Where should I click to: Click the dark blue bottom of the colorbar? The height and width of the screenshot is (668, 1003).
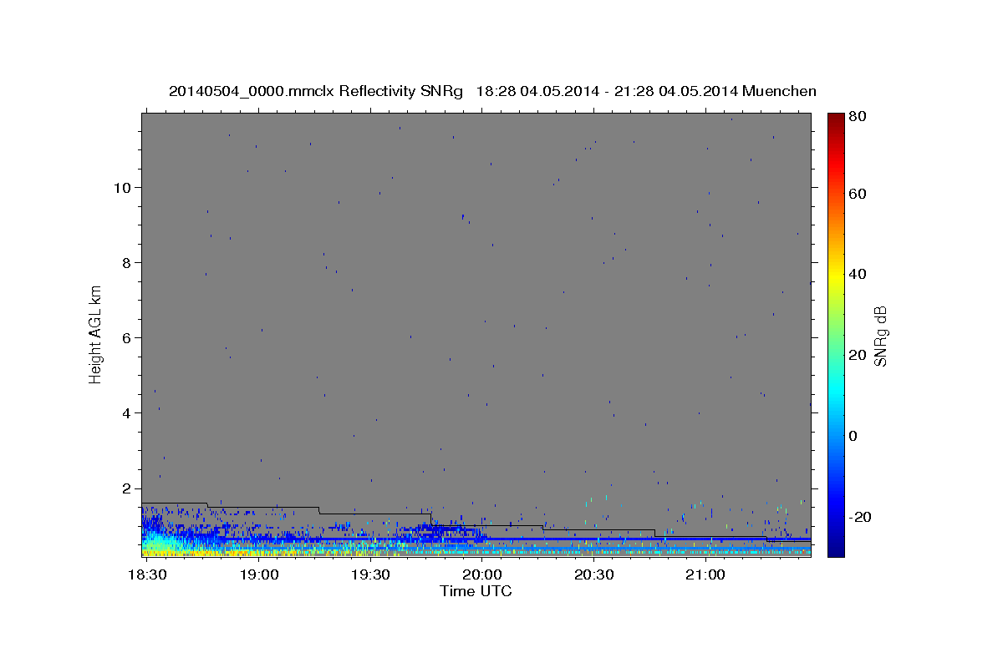[x=835, y=549]
